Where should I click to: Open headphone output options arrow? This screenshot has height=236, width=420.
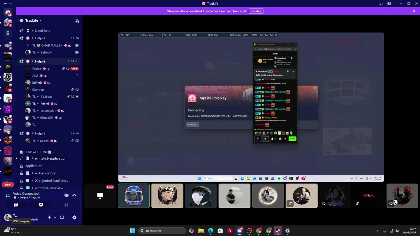[67, 217]
